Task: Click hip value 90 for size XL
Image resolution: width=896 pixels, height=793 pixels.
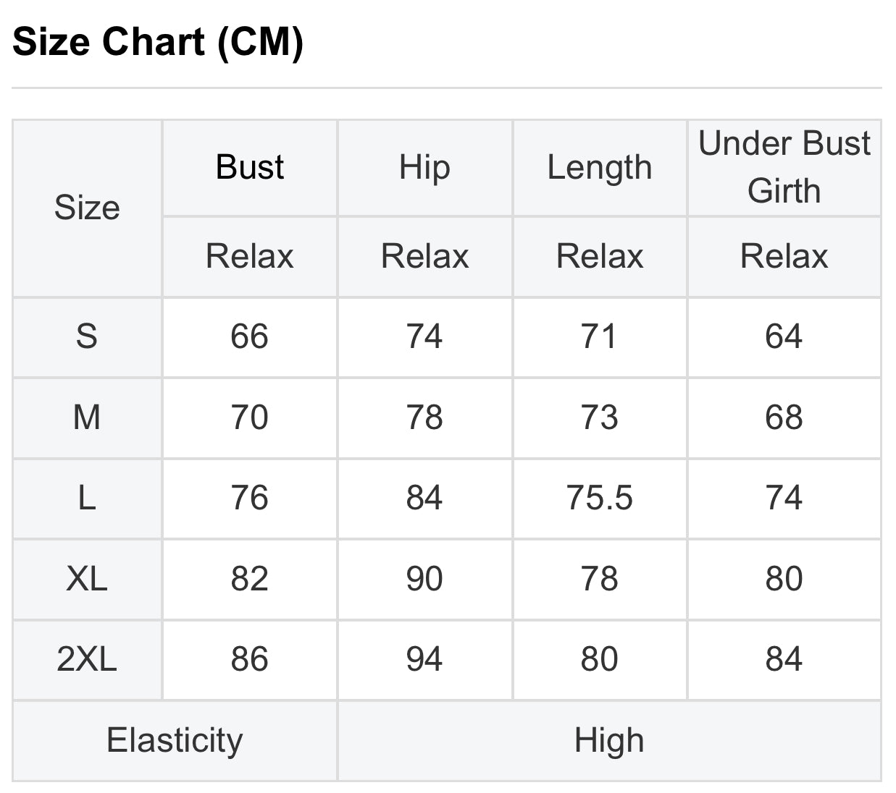Action: point(424,579)
